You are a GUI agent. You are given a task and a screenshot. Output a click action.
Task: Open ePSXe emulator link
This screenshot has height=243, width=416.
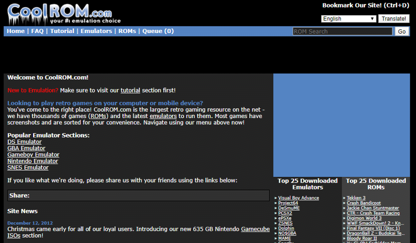point(284,218)
